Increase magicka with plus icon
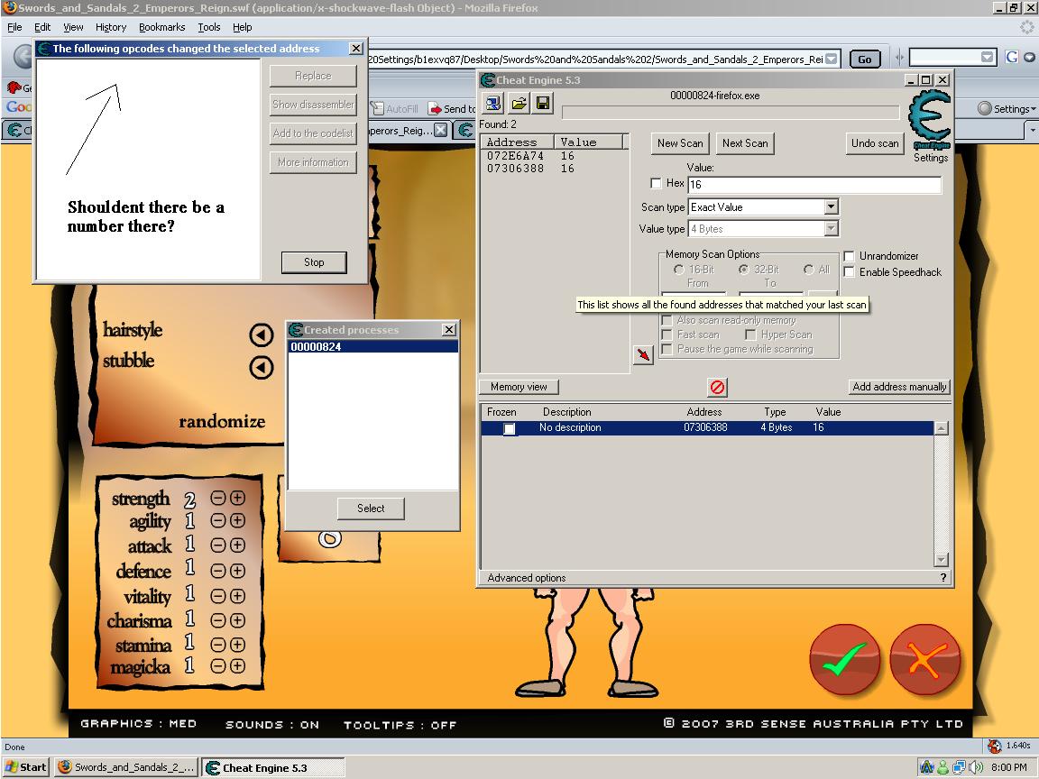This screenshot has width=1039, height=779. (x=238, y=665)
